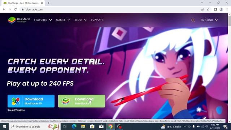Click the taskbar clock showing 1:18 AM

coord(215,126)
